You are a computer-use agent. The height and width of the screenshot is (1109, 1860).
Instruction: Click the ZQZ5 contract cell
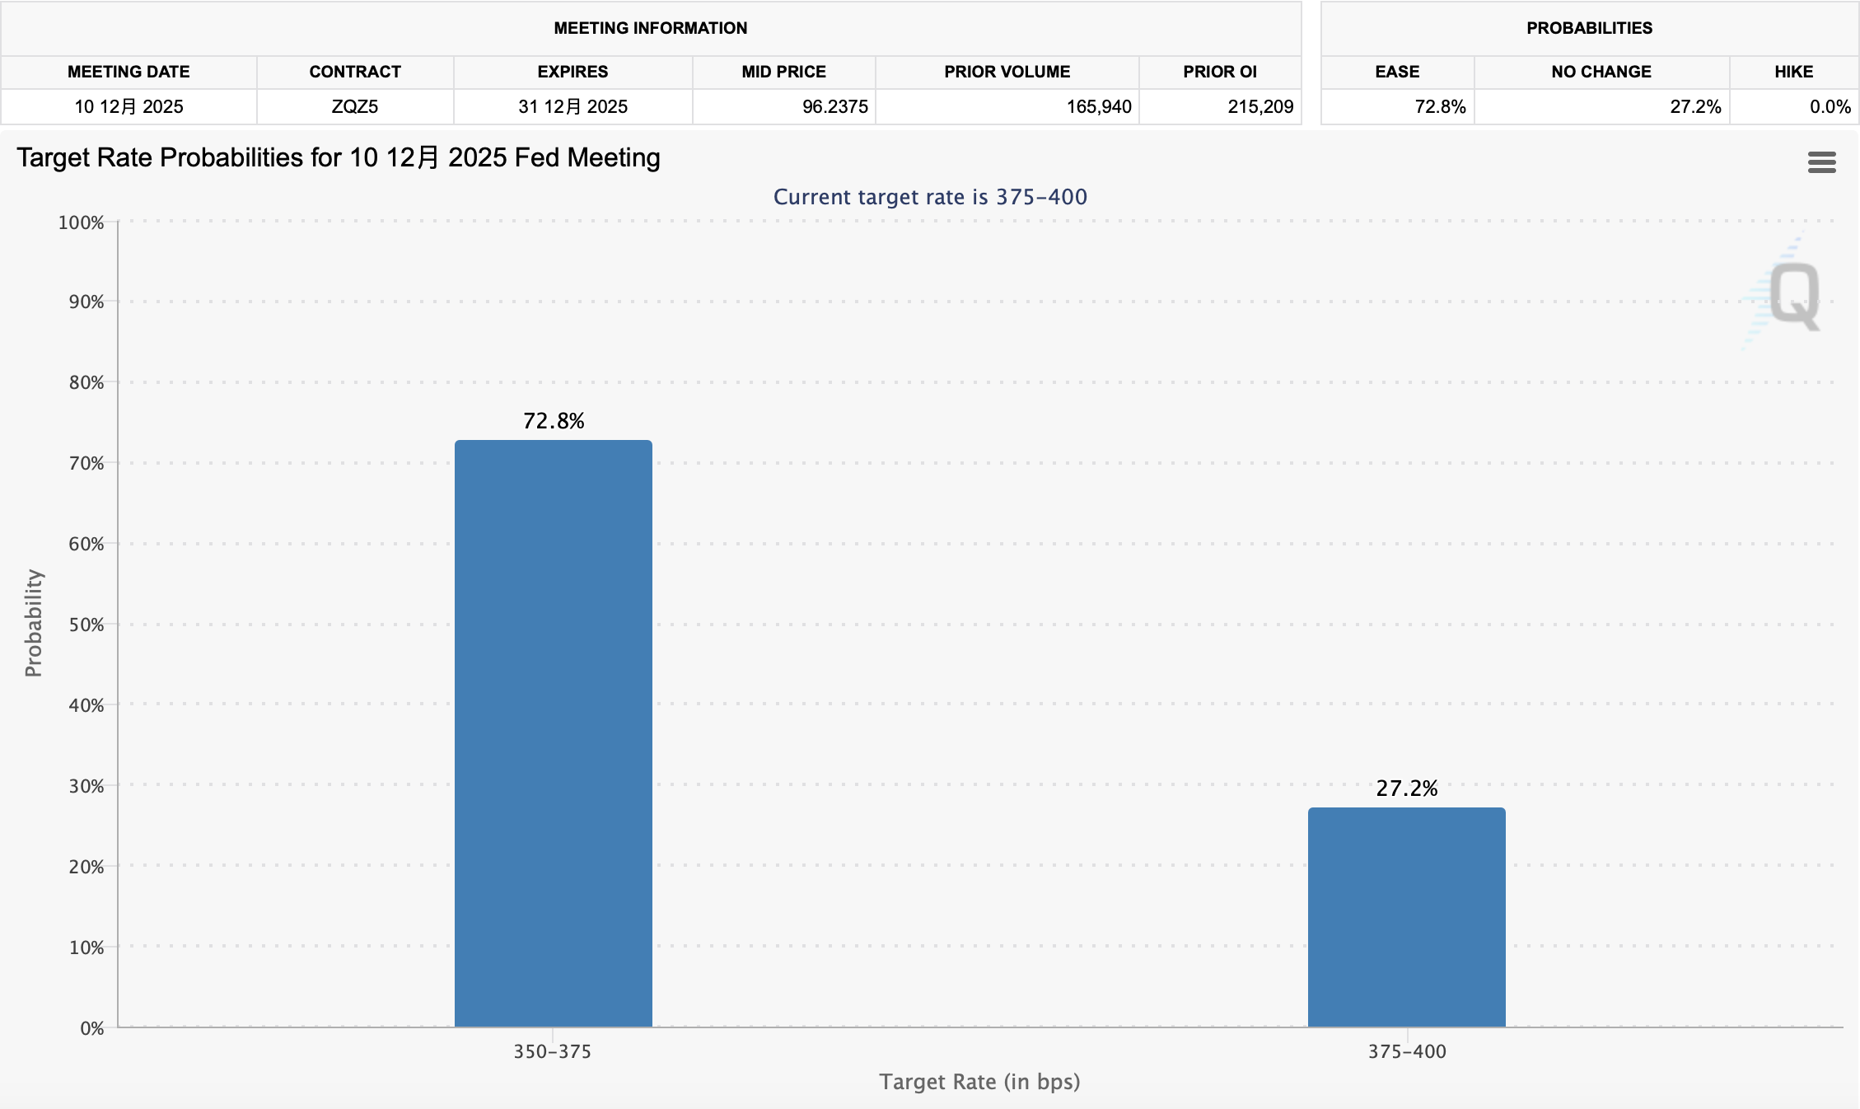355,106
